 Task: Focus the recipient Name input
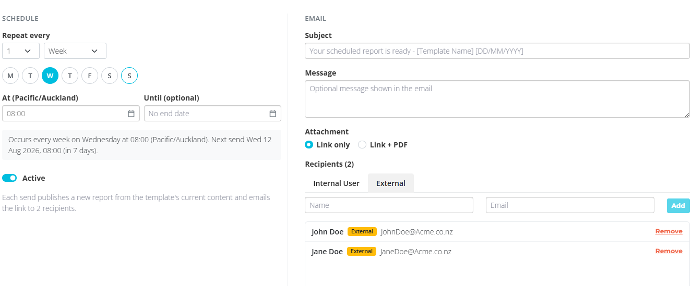(x=389, y=205)
